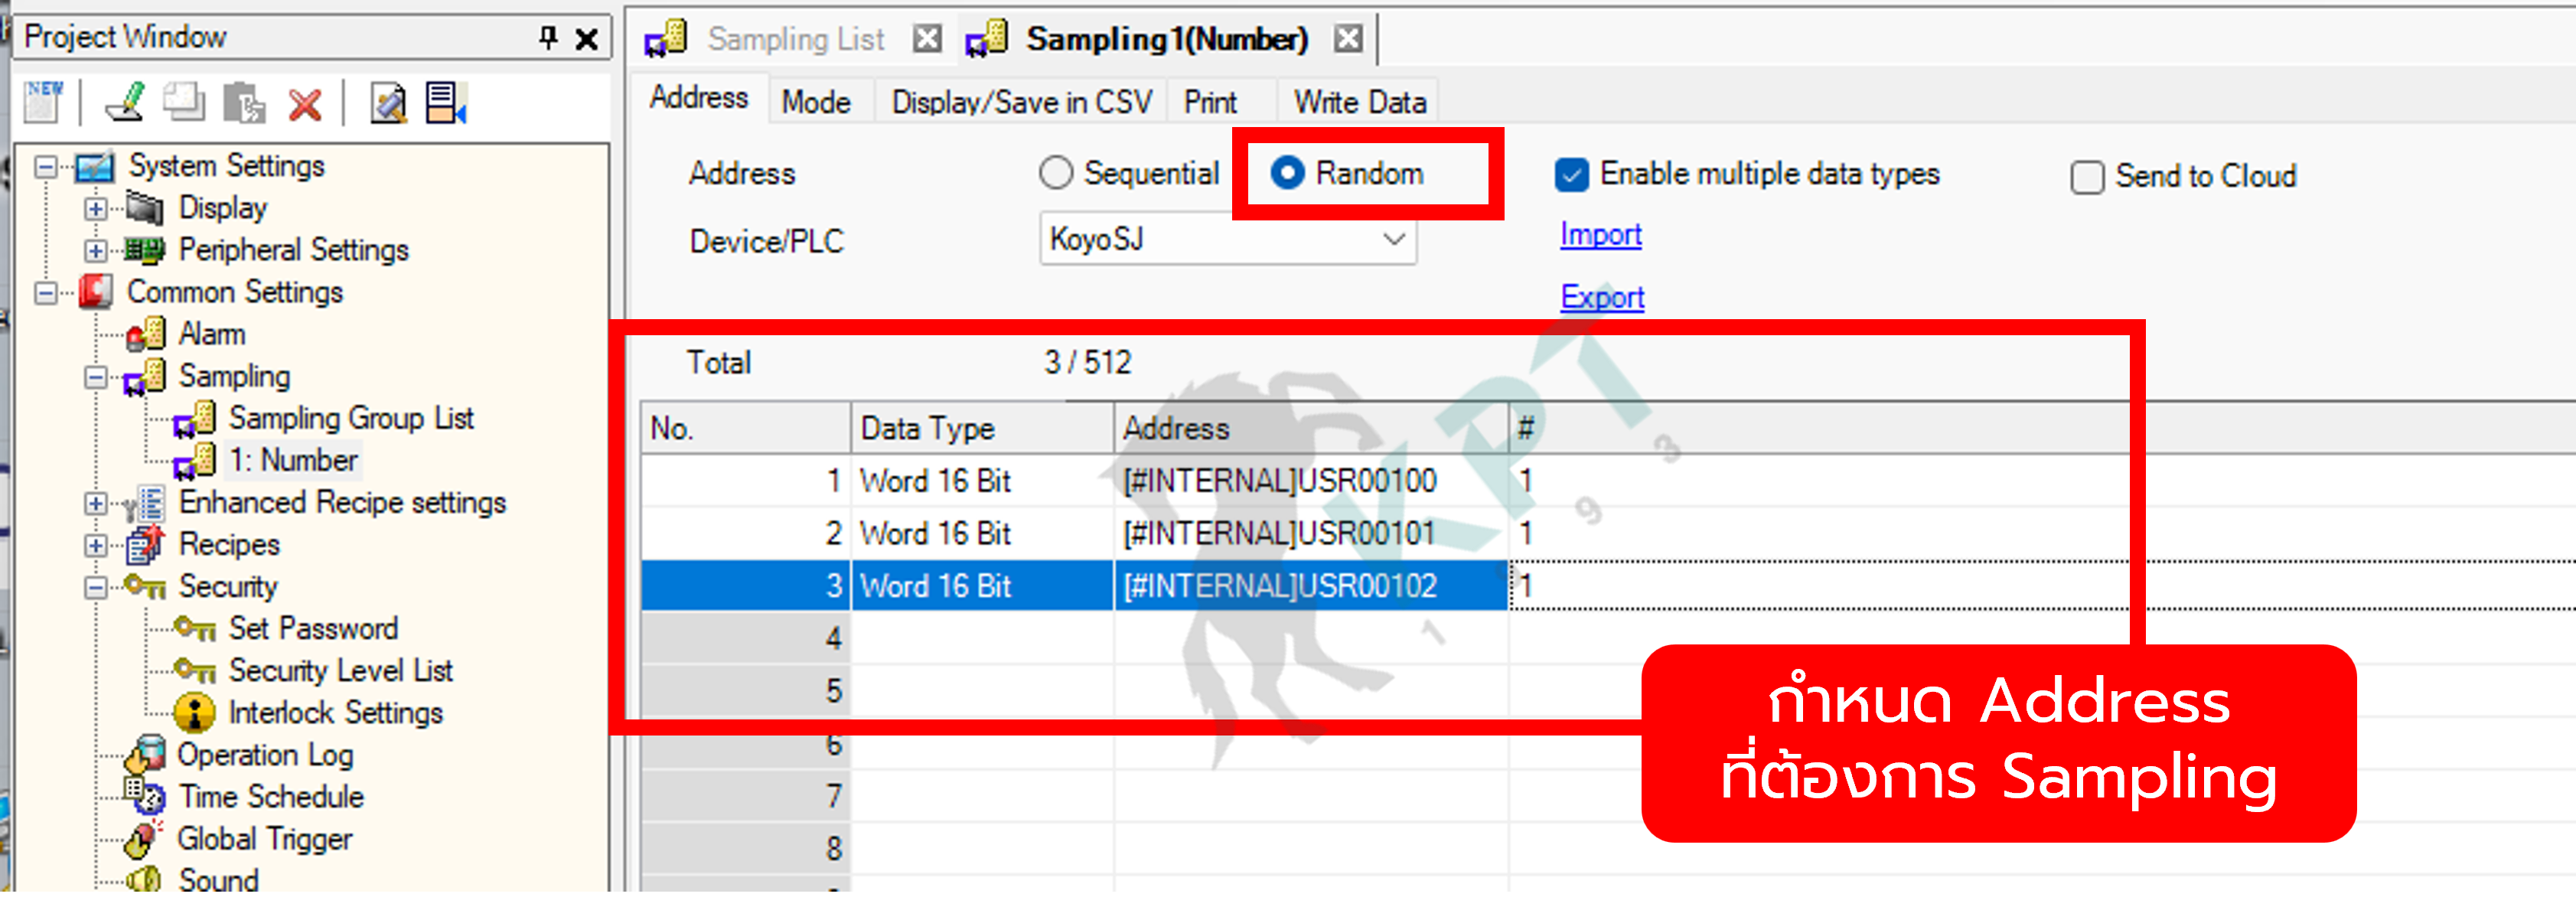2576x897 pixels.
Task: Open Time Schedule in project tree
Action: 271,797
